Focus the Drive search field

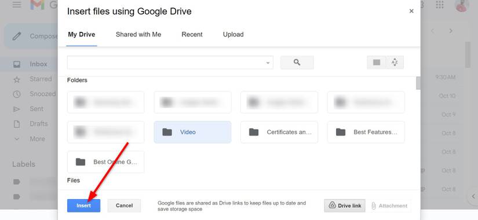170,63
